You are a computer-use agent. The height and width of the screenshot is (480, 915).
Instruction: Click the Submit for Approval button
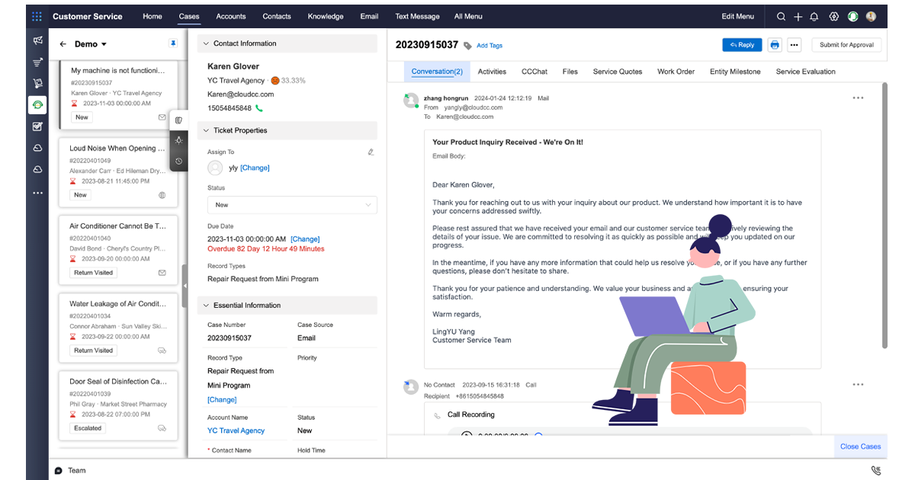point(846,45)
